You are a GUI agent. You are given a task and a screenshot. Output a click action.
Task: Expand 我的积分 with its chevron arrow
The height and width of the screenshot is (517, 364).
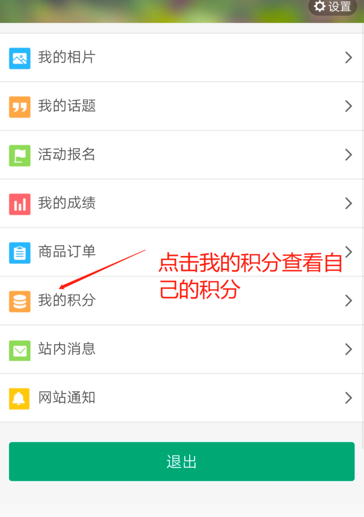click(x=348, y=300)
